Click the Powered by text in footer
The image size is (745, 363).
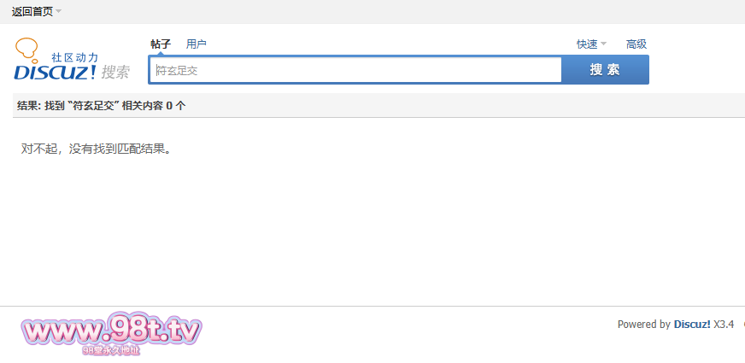643,325
